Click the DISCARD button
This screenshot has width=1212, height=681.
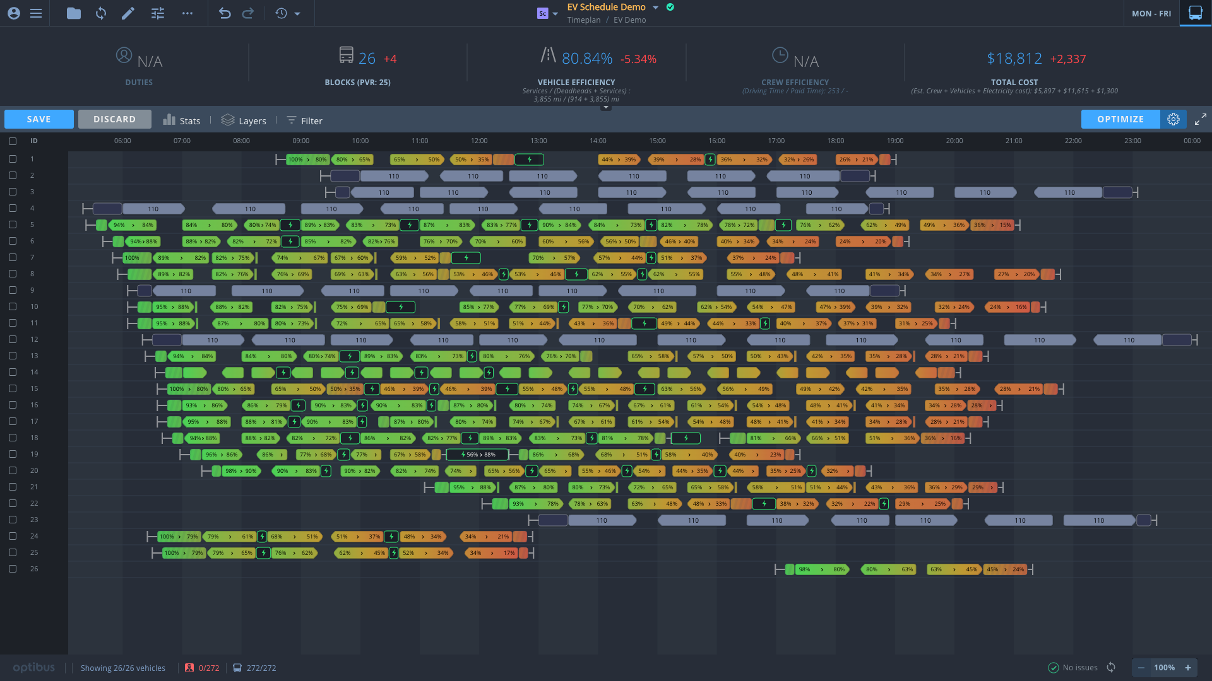pos(114,119)
